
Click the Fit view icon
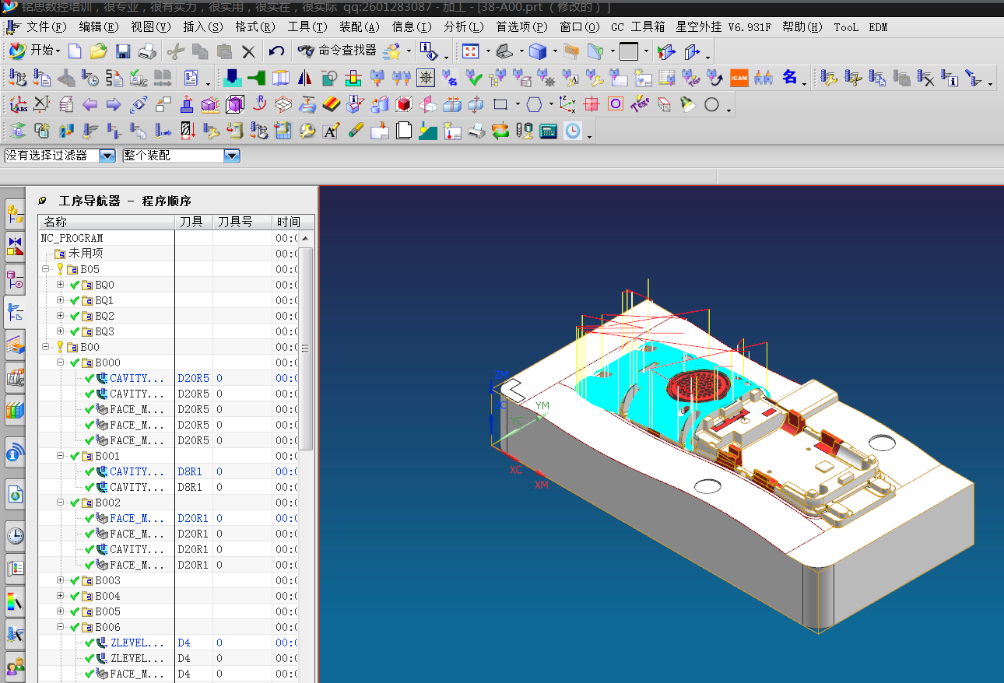(x=470, y=51)
